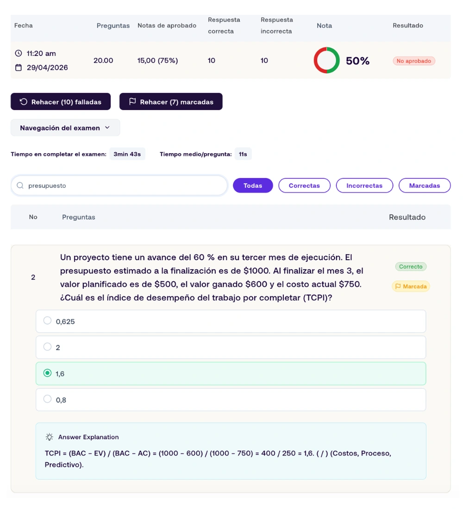Click the lightbulb icon by Answer Explanation

[50, 437]
